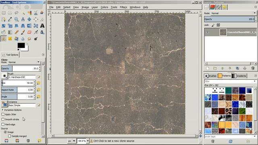The height and width of the screenshot is (145, 258).
Task: Select the Pencil tool
Action: (x=17, y=32)
